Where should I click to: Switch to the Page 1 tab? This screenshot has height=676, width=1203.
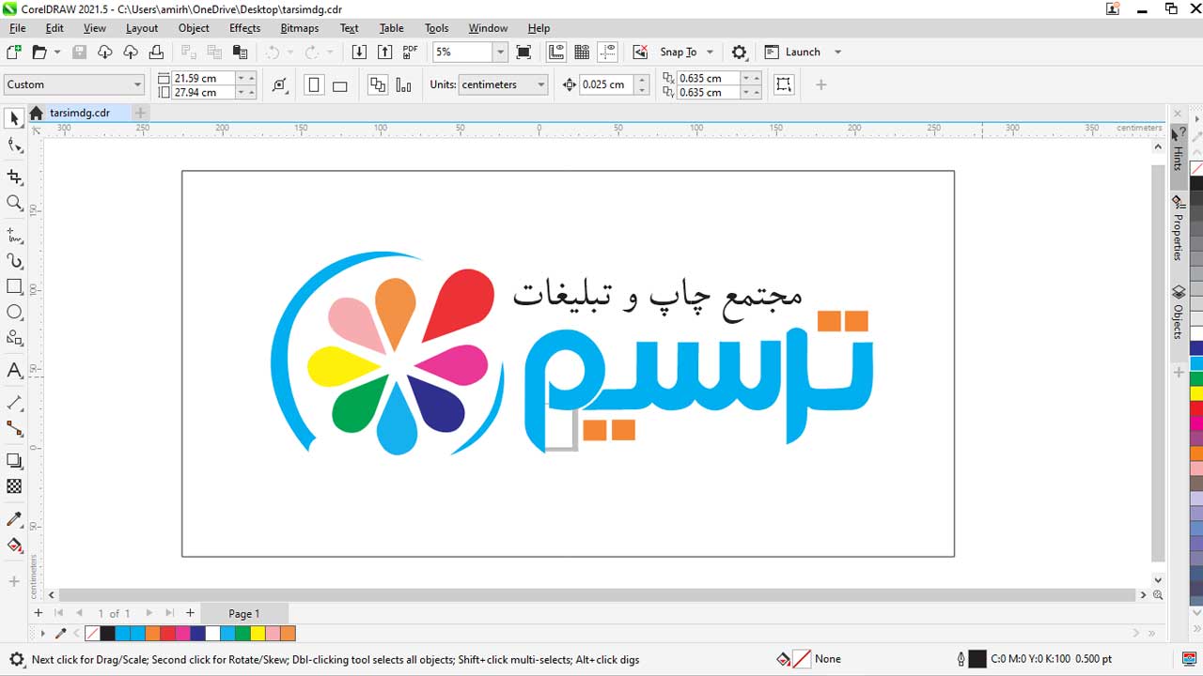coord(243,613)
